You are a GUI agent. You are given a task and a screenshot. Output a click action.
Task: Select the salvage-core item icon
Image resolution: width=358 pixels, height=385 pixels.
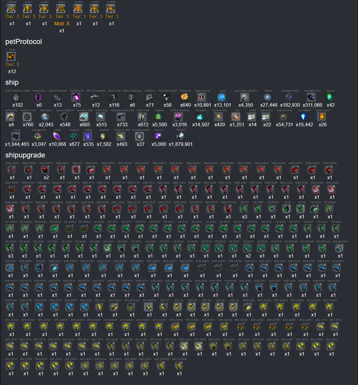coord(38,136)
